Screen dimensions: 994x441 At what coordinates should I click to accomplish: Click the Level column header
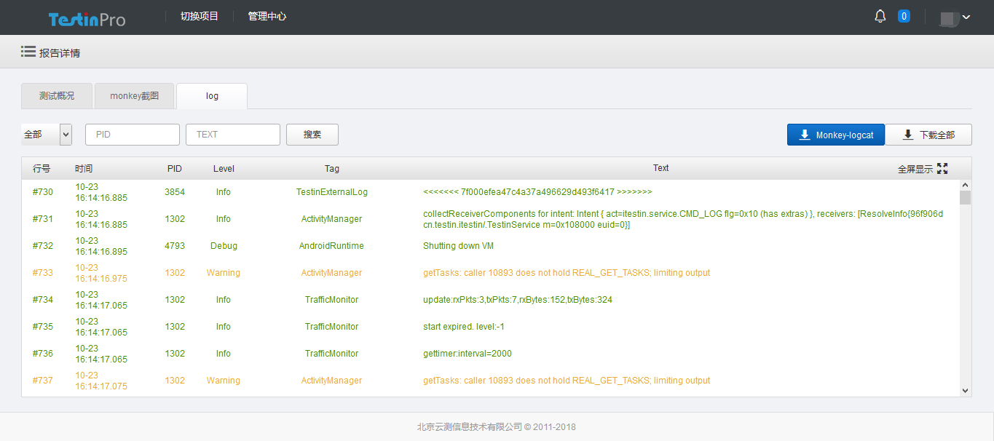click(x=224, y=169)
